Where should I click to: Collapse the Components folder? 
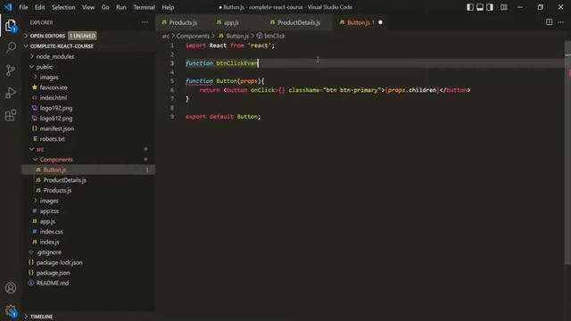[x=56, y=160]
